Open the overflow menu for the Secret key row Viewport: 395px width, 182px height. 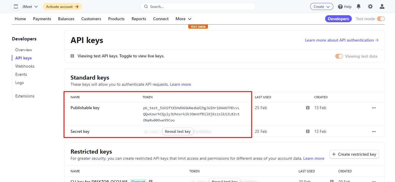pyautogui.click(x=374, y=131)
